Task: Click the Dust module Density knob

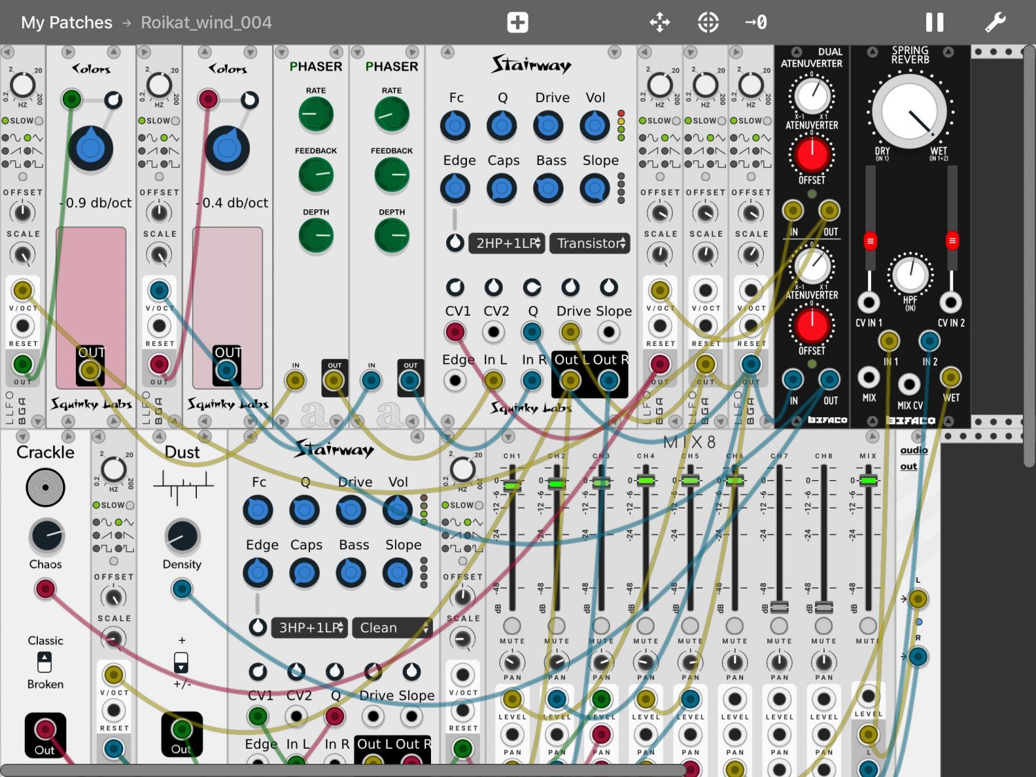Action: (x=182, y=536)
